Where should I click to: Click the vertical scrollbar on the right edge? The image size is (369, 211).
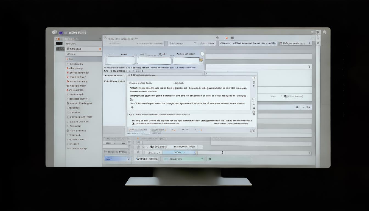[318, 104]
